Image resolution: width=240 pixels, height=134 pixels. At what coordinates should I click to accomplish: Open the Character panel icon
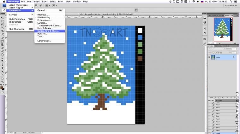(x=205, y=28)
